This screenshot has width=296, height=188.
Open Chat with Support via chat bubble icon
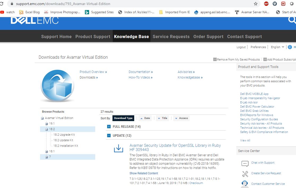(245, 163)
